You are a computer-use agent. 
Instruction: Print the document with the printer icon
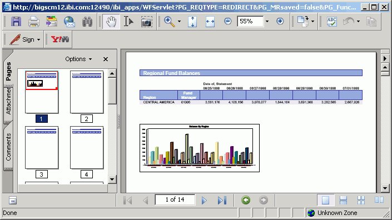click(x=34, y=22)
